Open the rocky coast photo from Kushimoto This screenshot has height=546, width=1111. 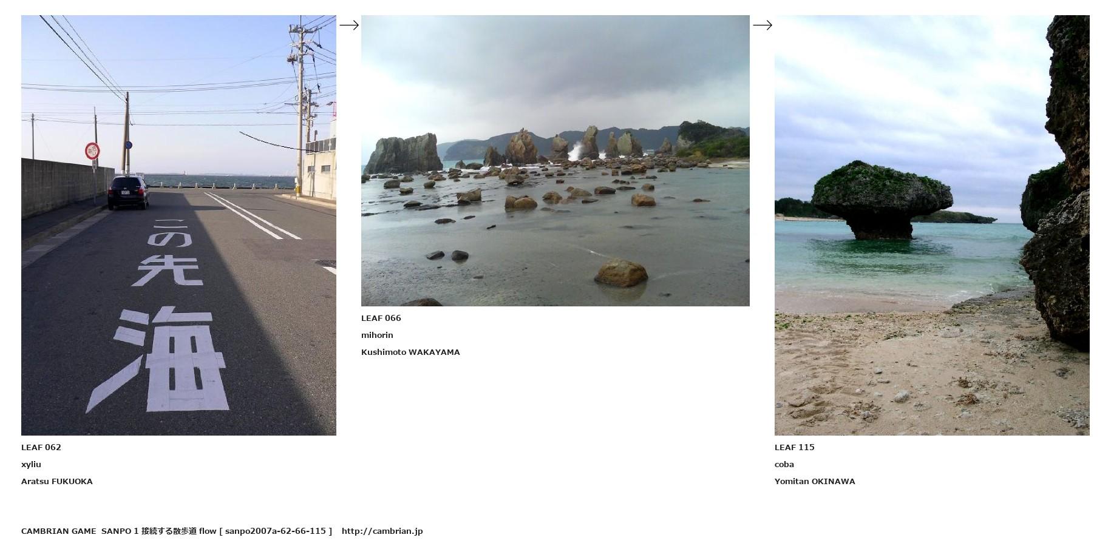(555, 161)
